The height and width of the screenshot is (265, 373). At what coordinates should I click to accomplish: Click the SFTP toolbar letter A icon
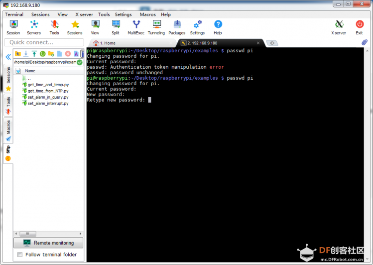pyautogui.click(x=76, y=54)
